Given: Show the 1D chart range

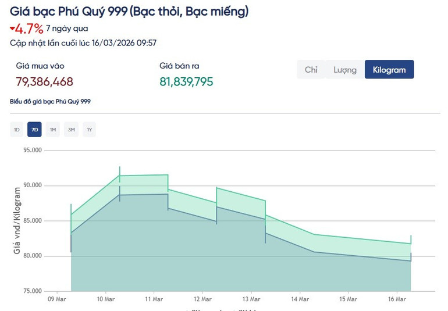Looking at the screenshot, I should pos(17,130).
